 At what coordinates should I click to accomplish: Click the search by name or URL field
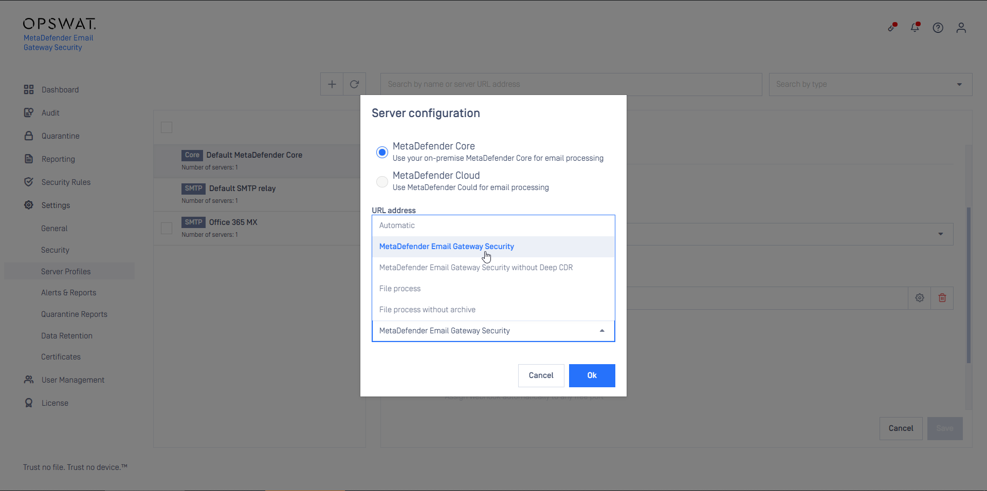pyautogui.click(x=571, y=84)
